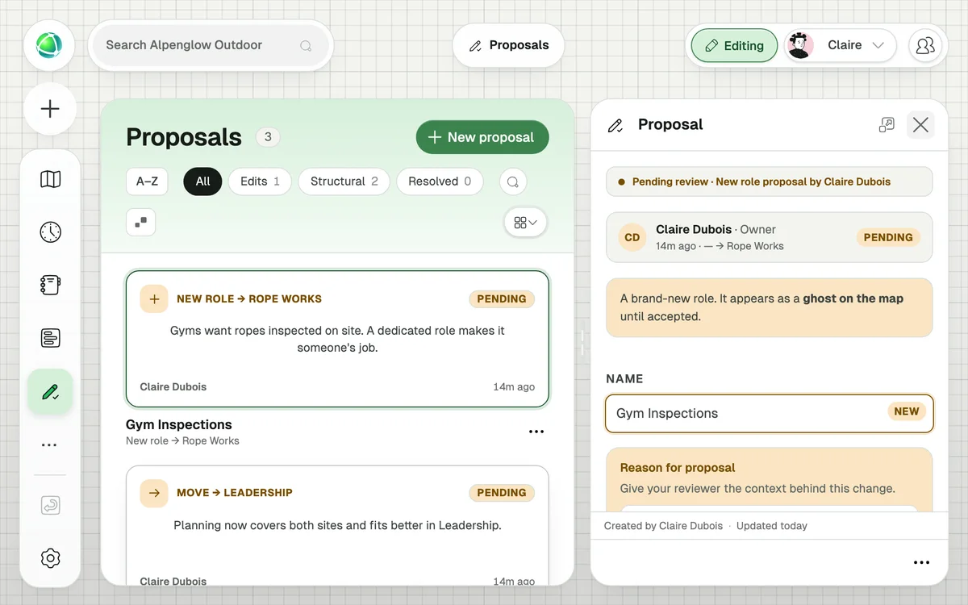Image resolution: width=968 pixels, height=605 pixels.
Task: Select the proposals pencil icon in sidebar
Action: tap(50, 392)
